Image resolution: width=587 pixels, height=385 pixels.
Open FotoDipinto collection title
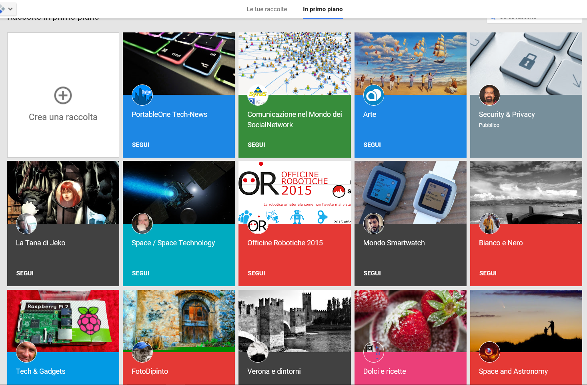click(x=150, y=371)
